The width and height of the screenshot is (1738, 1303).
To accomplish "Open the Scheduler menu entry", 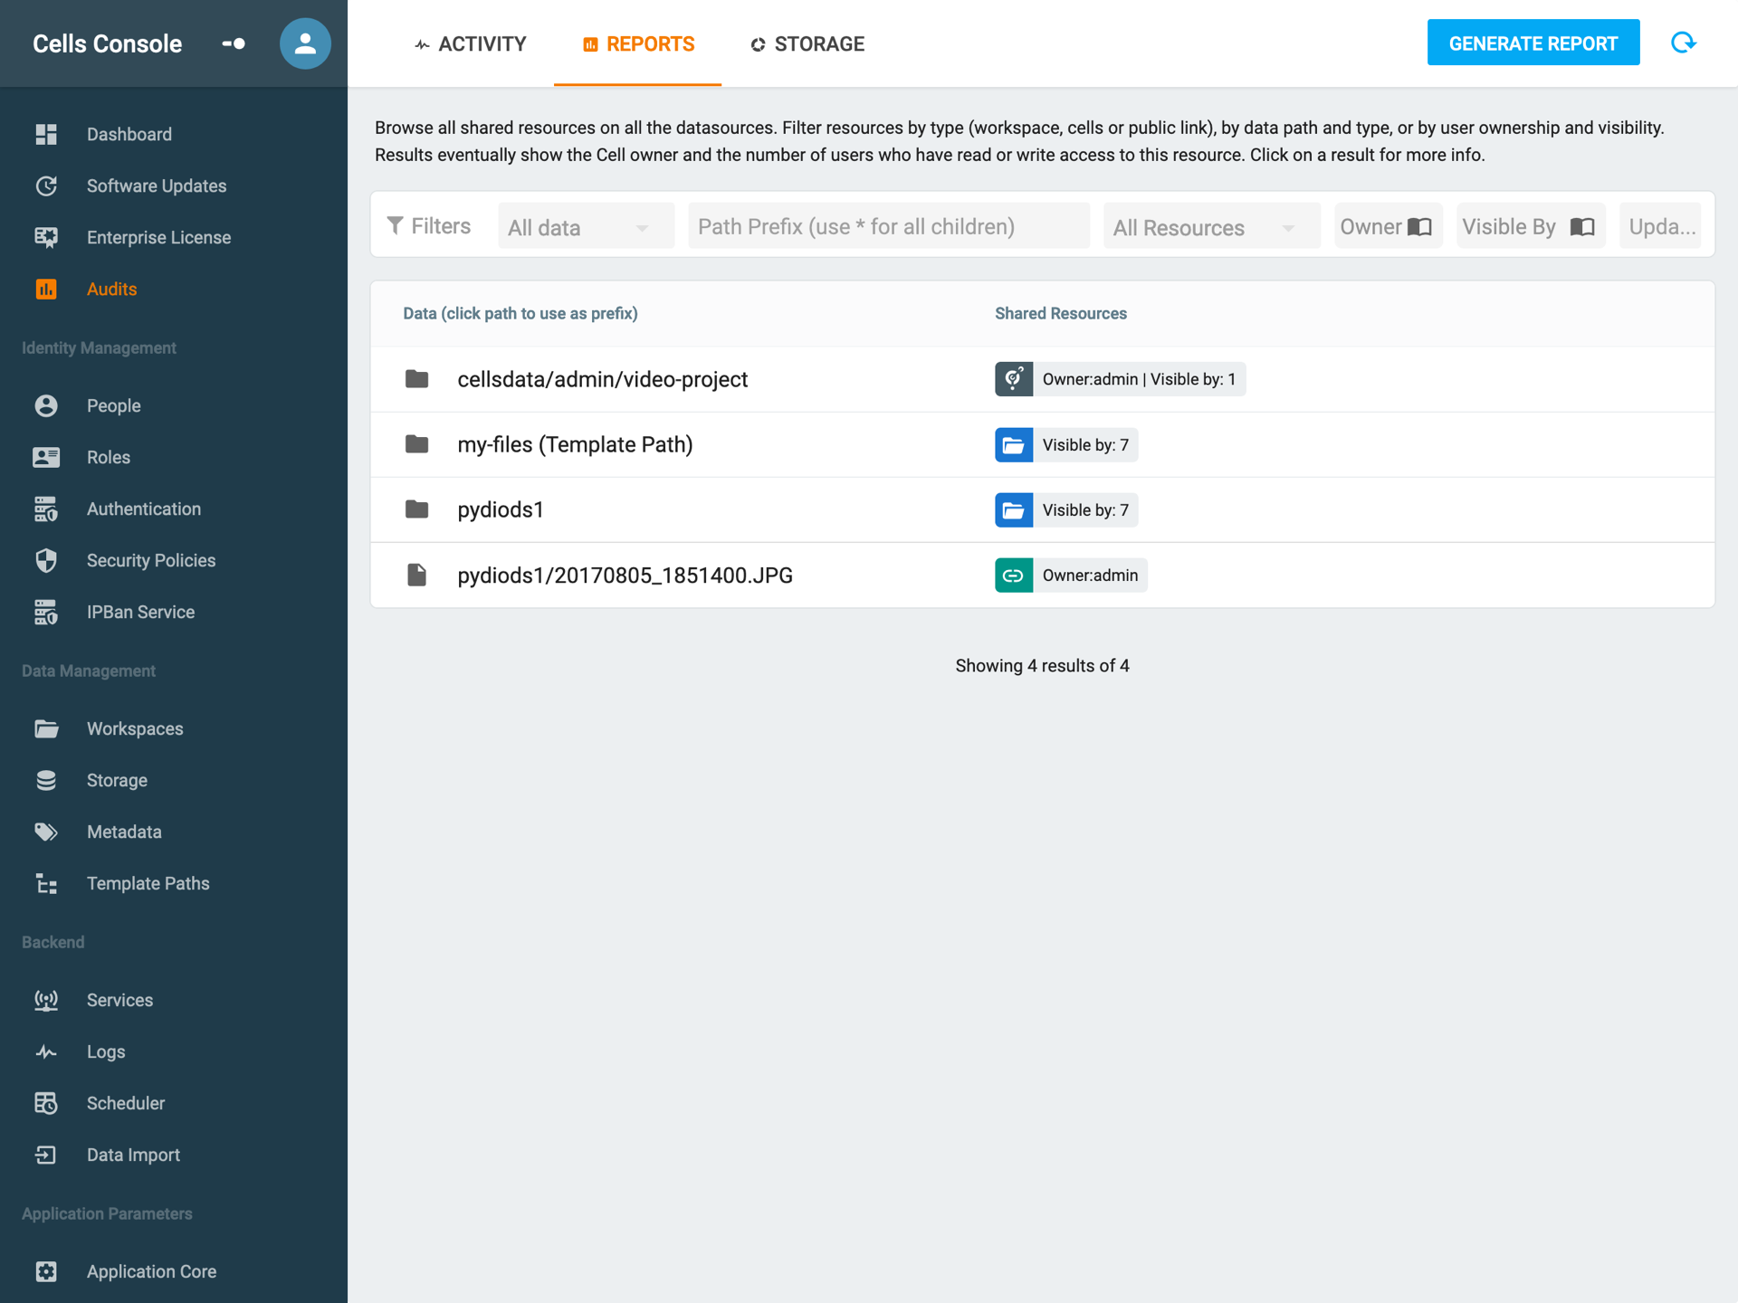I will point(174,1103).
